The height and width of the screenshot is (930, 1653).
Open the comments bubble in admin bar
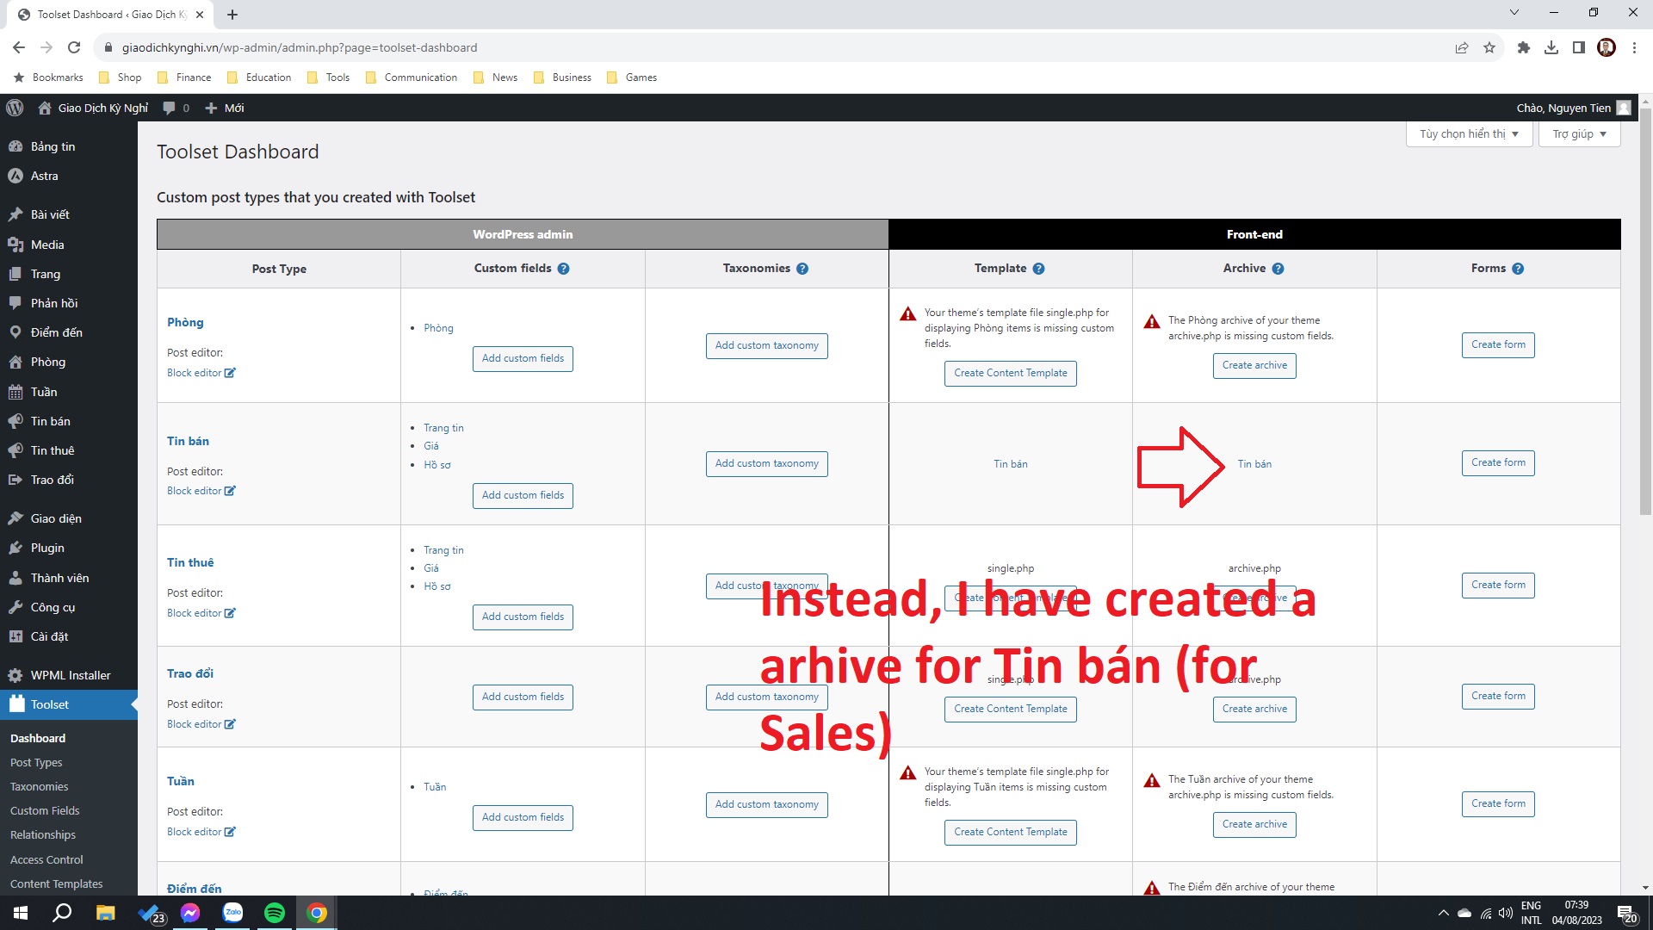(176, 108)
